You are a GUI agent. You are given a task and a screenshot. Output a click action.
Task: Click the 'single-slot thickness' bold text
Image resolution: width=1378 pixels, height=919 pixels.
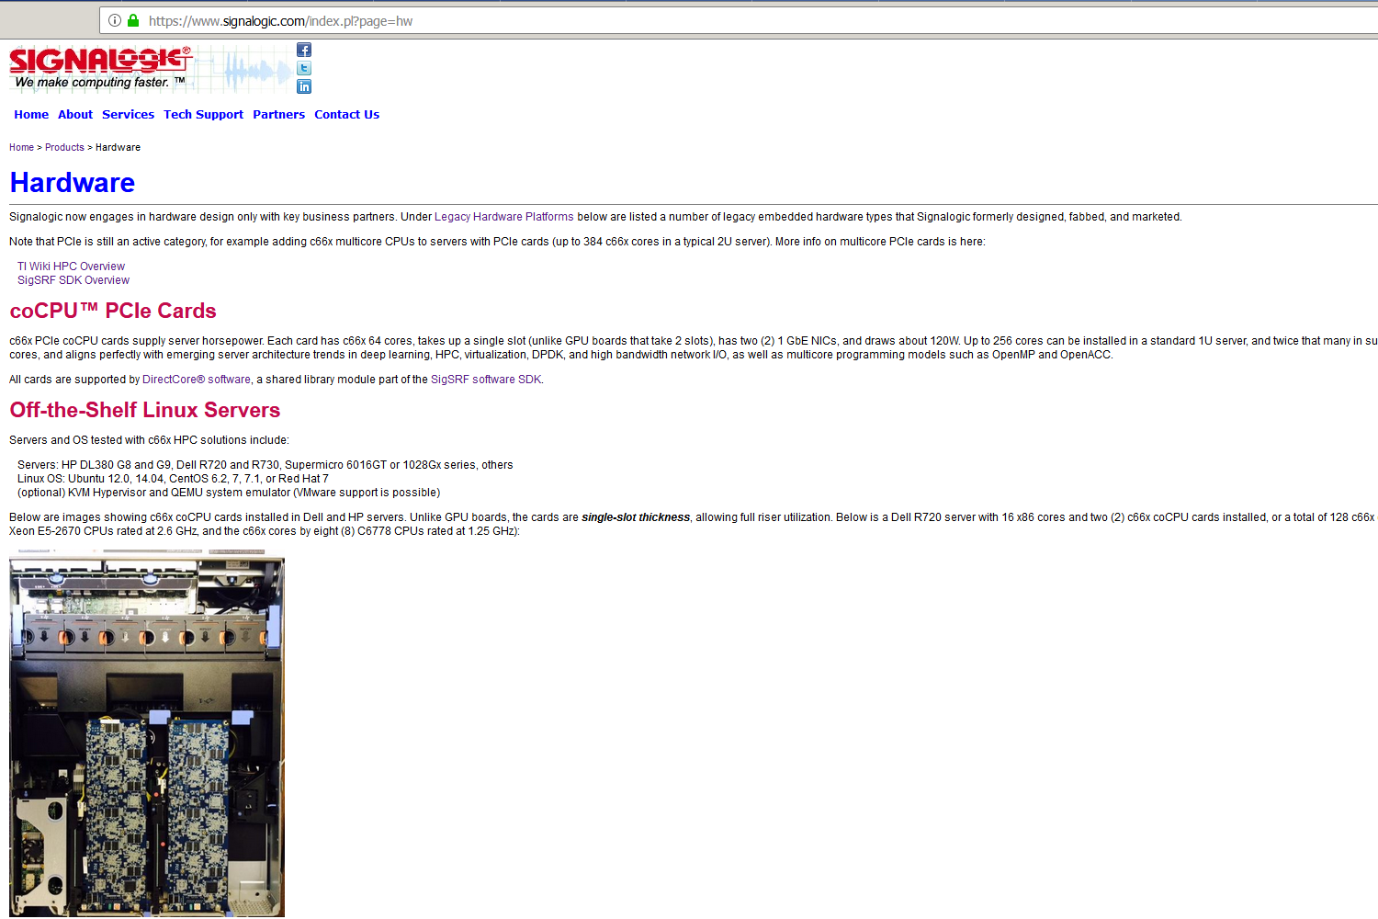pyautogui.click(x=636, y=517)
